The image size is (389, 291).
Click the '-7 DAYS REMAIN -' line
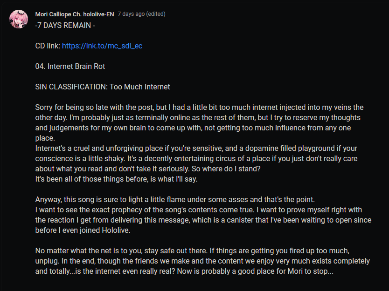pyautogui.click(x=65, y=25)
